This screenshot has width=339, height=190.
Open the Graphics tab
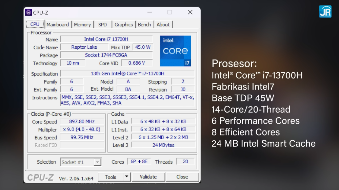124,25
